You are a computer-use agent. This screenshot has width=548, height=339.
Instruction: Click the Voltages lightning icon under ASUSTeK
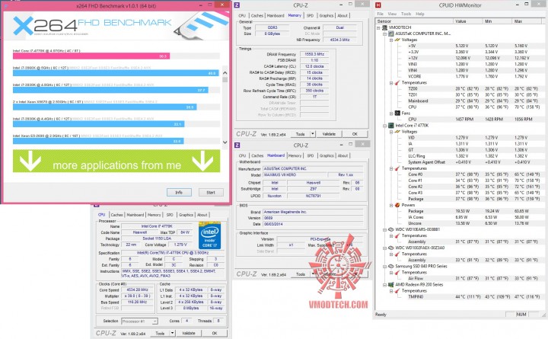click(397, 40)
